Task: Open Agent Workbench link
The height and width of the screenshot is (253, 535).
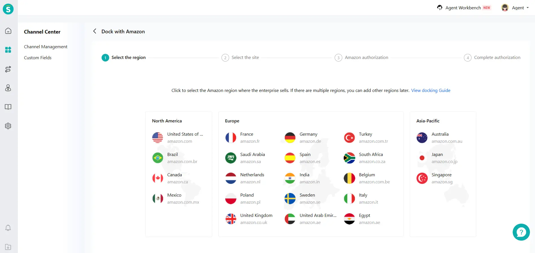Action: tap(463, 8)
